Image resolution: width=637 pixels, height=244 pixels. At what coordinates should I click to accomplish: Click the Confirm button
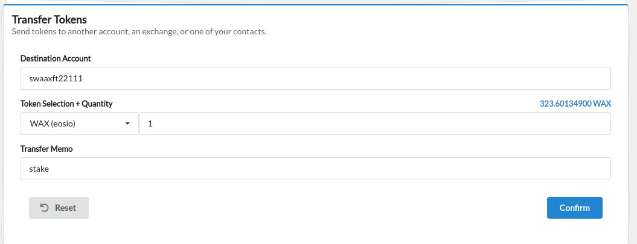574,208
